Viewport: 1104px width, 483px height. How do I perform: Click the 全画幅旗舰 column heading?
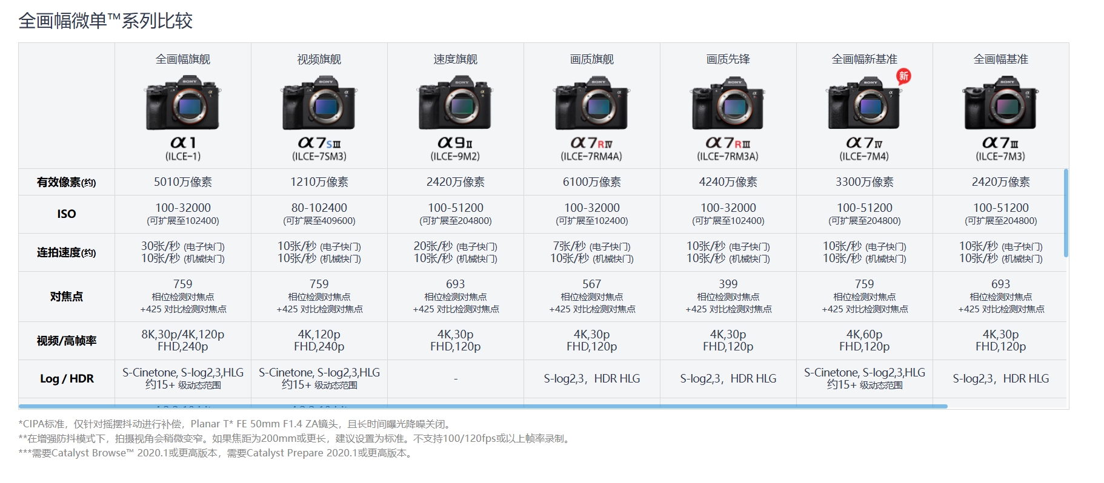click(x=183, y=59)
